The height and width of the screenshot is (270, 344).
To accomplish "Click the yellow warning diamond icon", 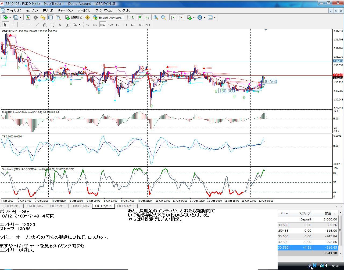I will pyautogui.click(x=87, y=17).
